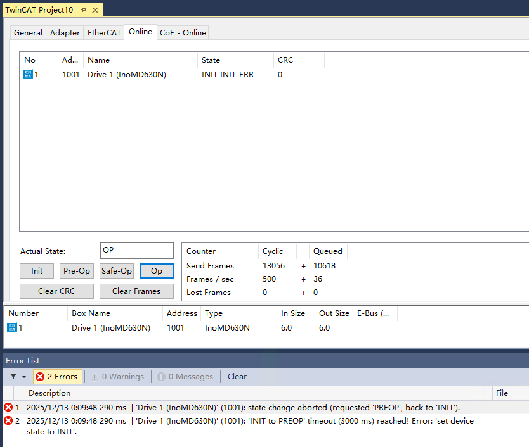Sort by the Out Size column header
The height and width of the screenshot is (447, 529).
point(334,313)
